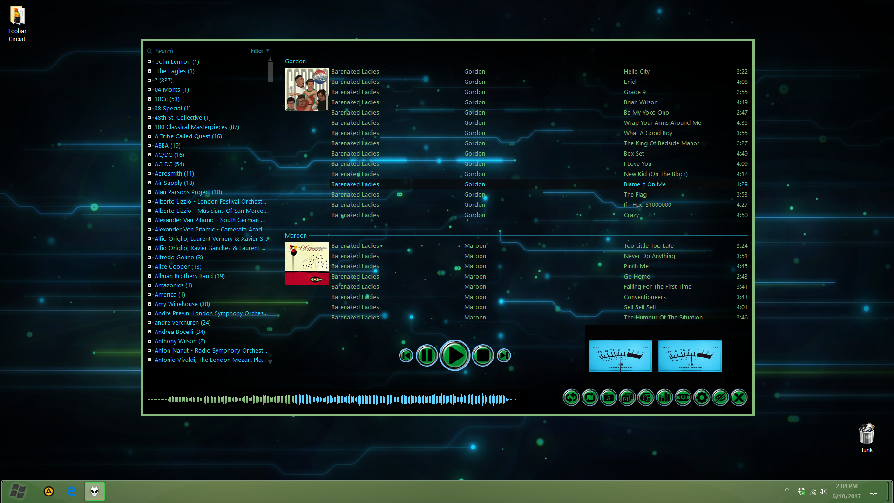Viewport: 894px width, 503px height.
Task: Open the equalizer bars icon
Action: click(x=664, y=397)
